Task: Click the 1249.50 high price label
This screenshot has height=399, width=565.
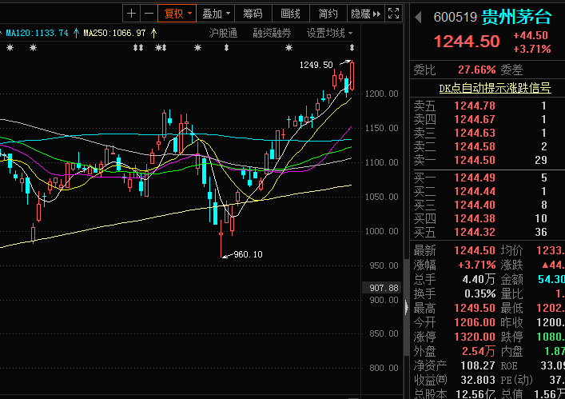Action: point(316,65)
